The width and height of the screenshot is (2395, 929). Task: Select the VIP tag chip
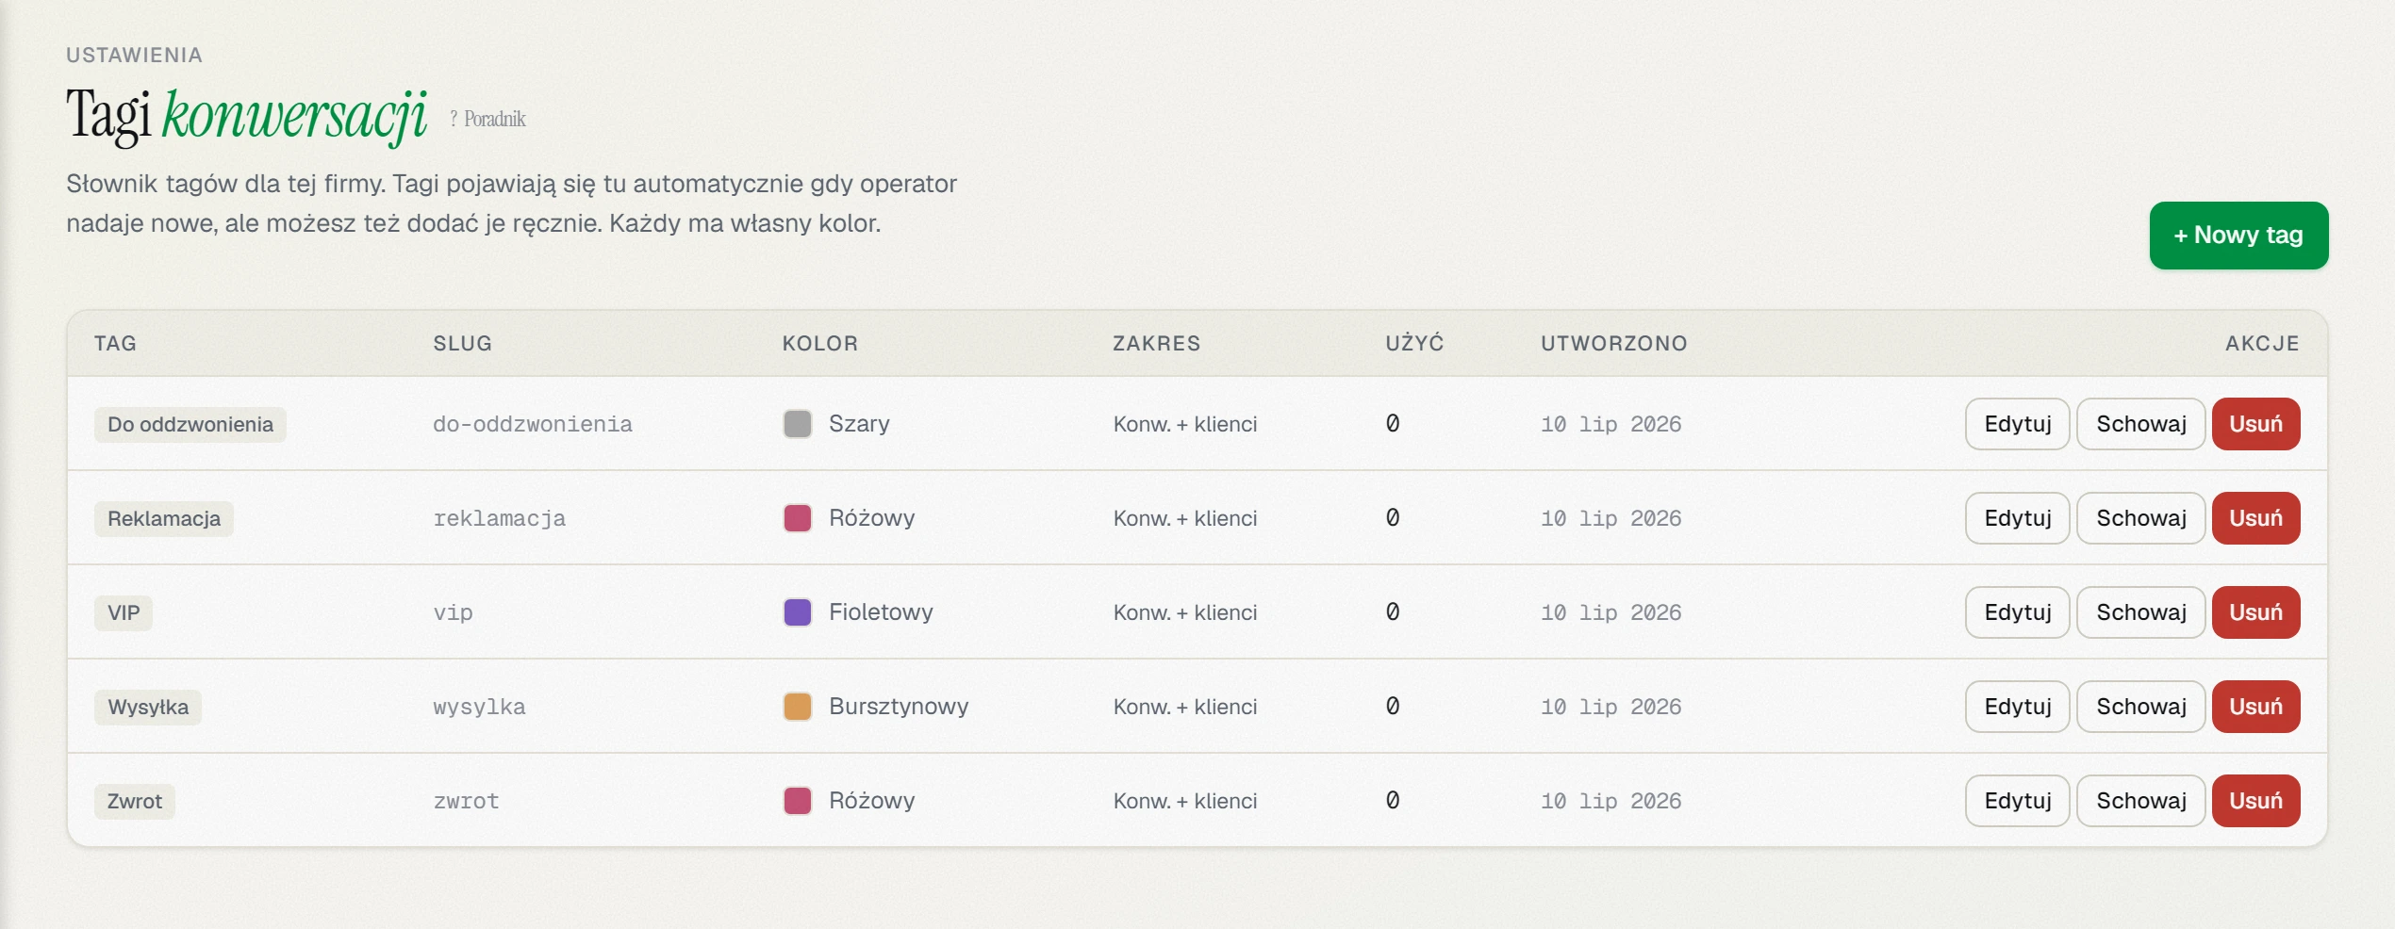pyautogui.click(x=124, y=612)
